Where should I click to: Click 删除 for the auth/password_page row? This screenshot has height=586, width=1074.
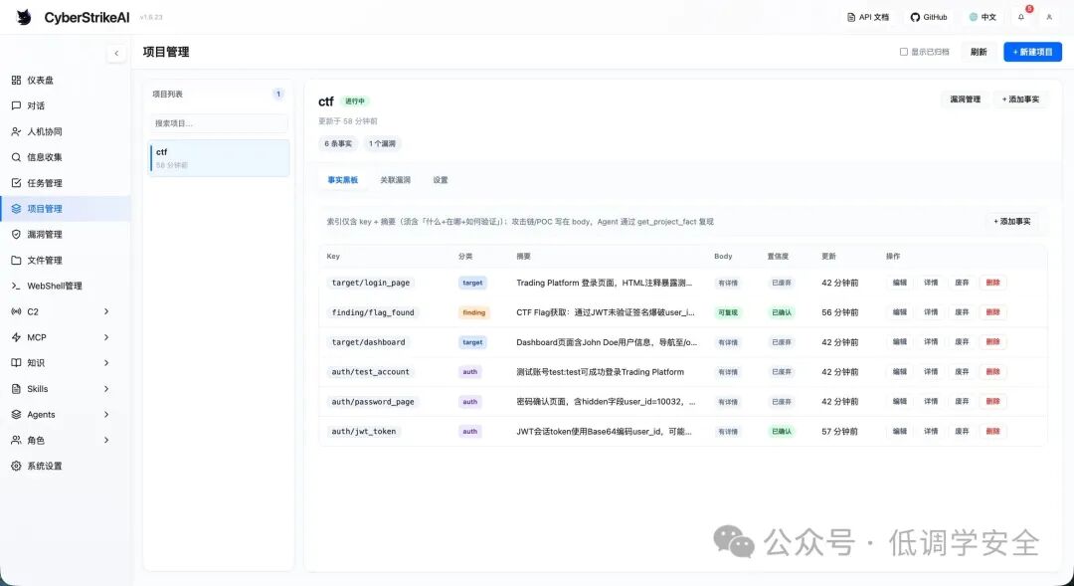click(993, 402)
